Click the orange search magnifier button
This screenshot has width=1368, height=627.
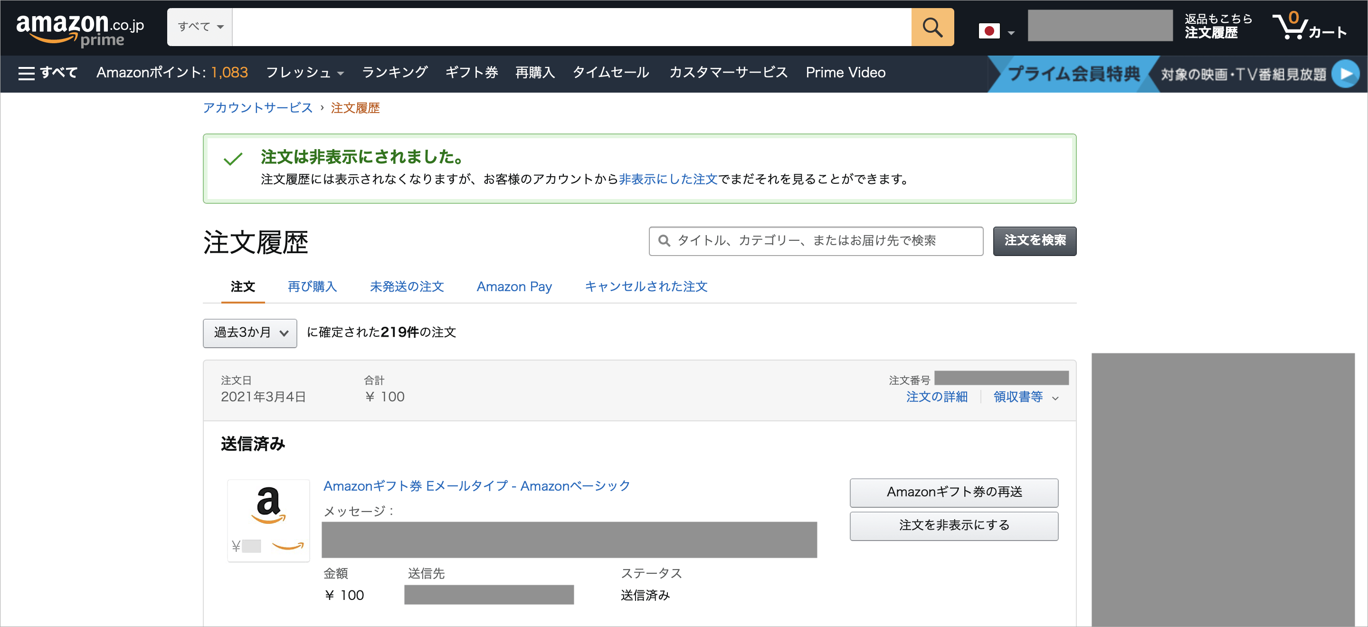point(932,27)
